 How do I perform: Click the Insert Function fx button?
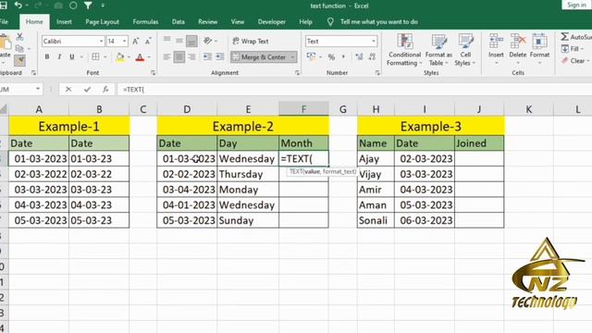[105, 90]
